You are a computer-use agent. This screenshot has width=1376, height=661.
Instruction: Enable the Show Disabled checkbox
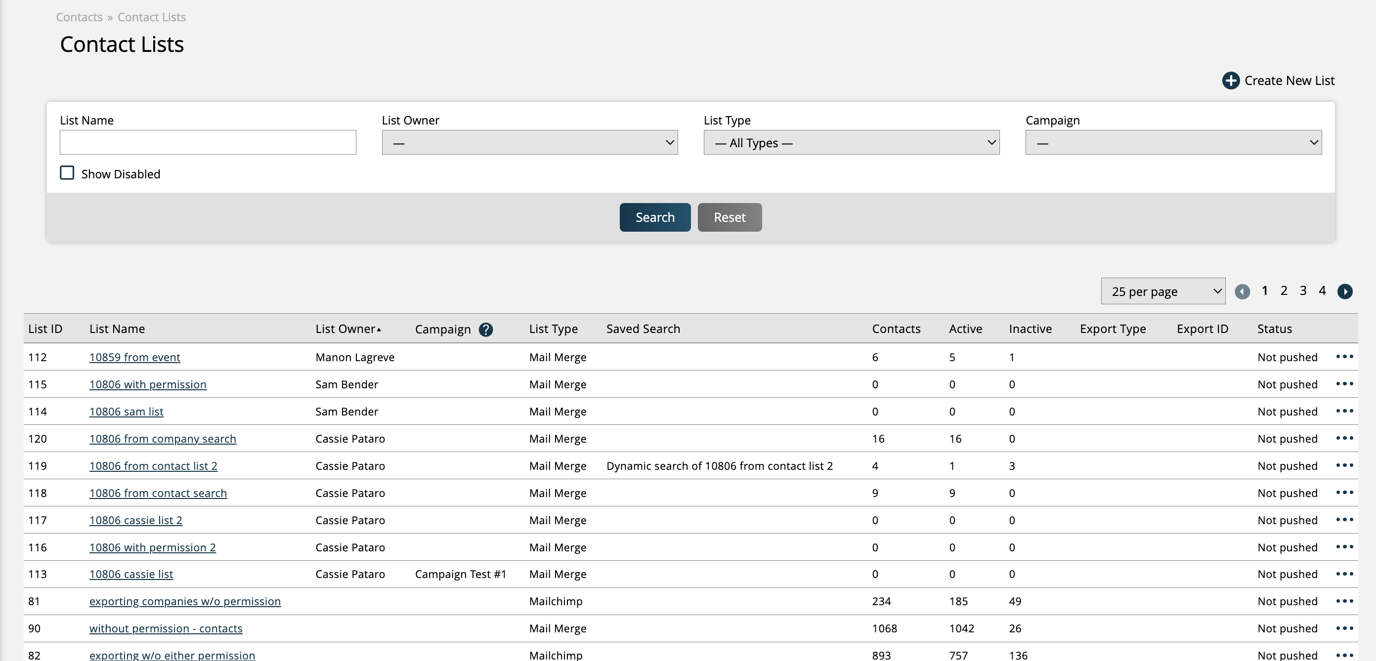point(67,173)
